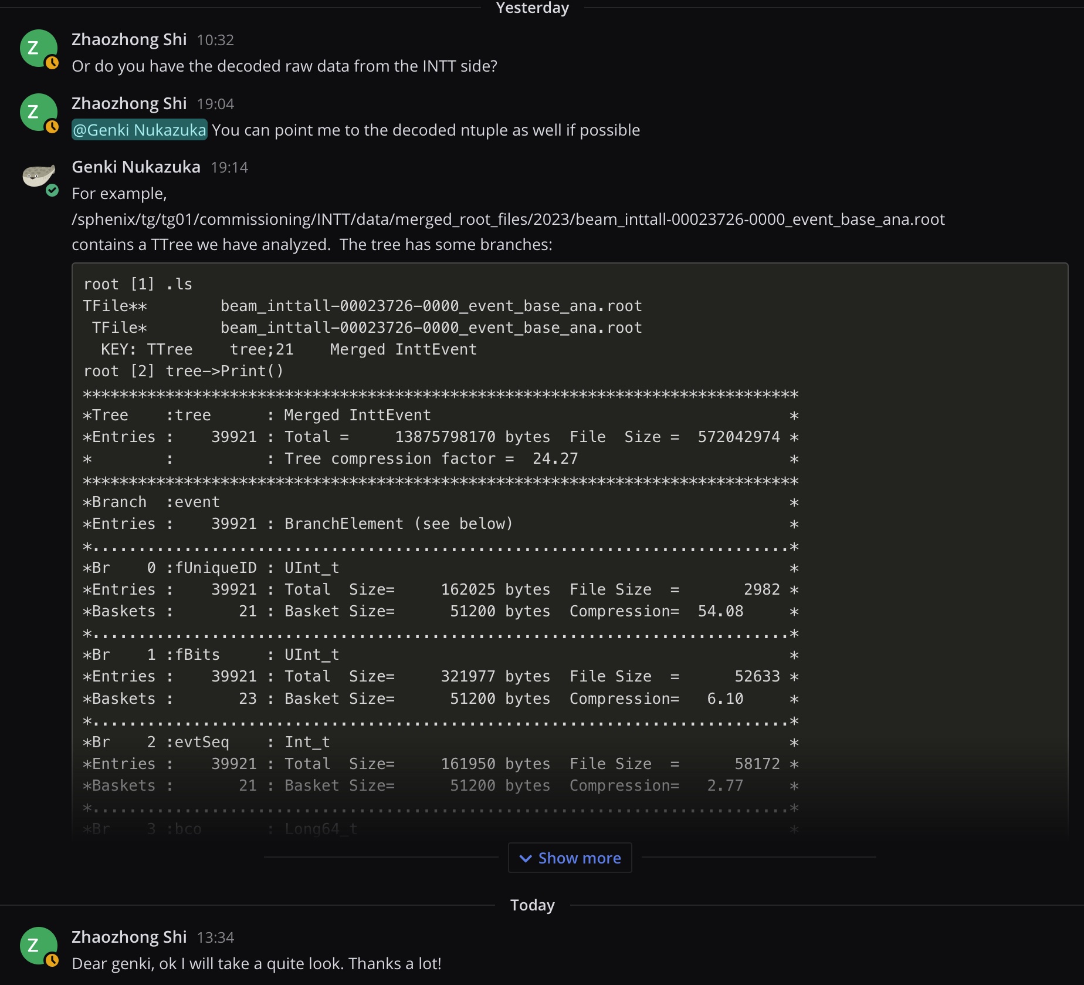Open the 19:04 message timestamp
The height and width of the screenshot is (985, 1084).
(x=215, y=104)
